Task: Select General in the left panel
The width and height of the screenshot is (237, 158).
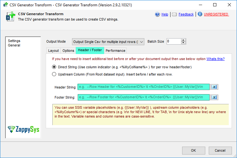Action: [x=14, y=45]
